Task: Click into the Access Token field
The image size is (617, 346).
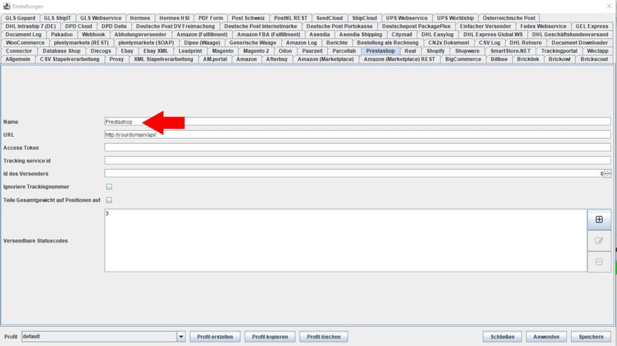Action: pyautogui.click(x=357, y=148)
